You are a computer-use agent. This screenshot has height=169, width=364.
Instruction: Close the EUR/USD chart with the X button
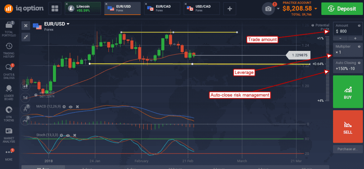[x=26, y=26]
